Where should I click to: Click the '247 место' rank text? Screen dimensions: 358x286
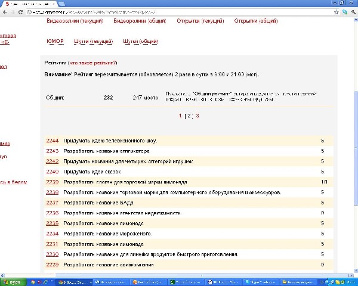[146, 97]
